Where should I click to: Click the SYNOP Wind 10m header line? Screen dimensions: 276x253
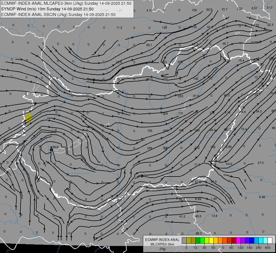[47, 9]
